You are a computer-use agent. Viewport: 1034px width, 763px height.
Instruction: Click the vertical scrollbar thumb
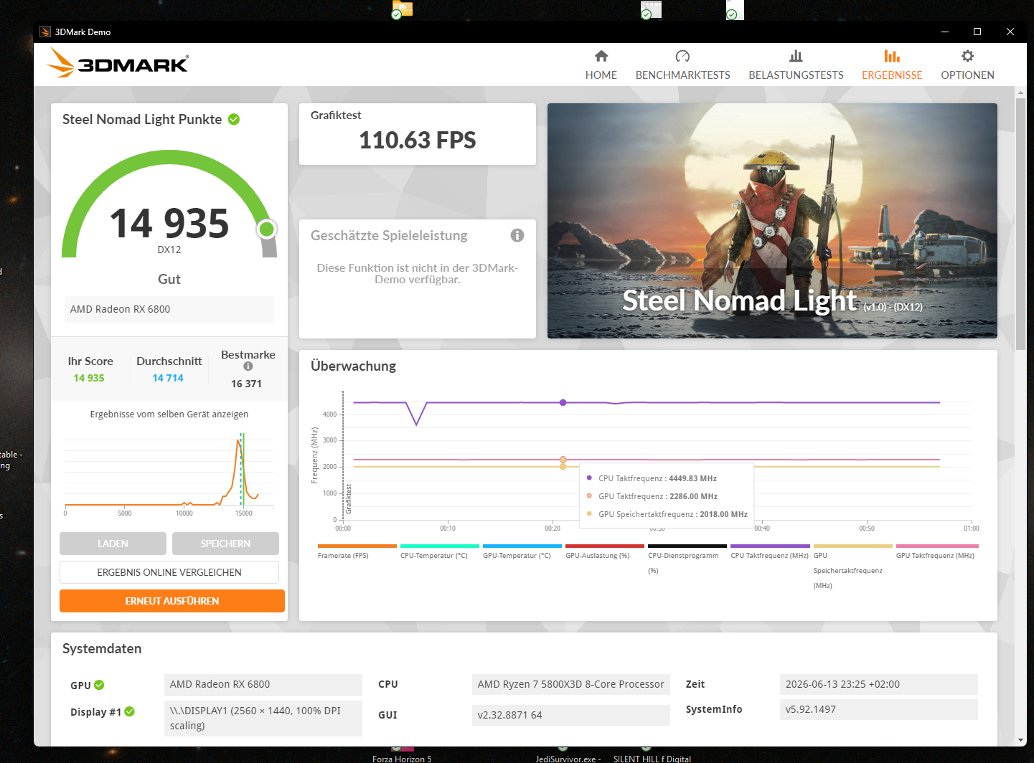pyautogui.click(x=1020, y=224)
